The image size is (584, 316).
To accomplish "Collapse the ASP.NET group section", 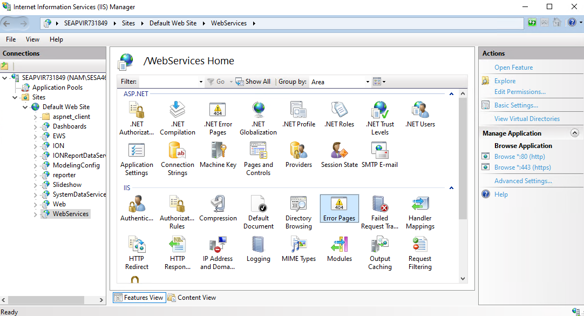I will [451, 94].
